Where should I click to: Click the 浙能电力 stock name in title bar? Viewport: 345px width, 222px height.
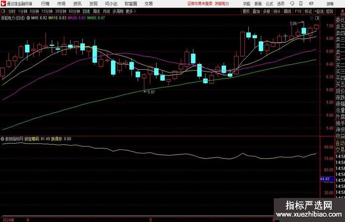point(222,4)
